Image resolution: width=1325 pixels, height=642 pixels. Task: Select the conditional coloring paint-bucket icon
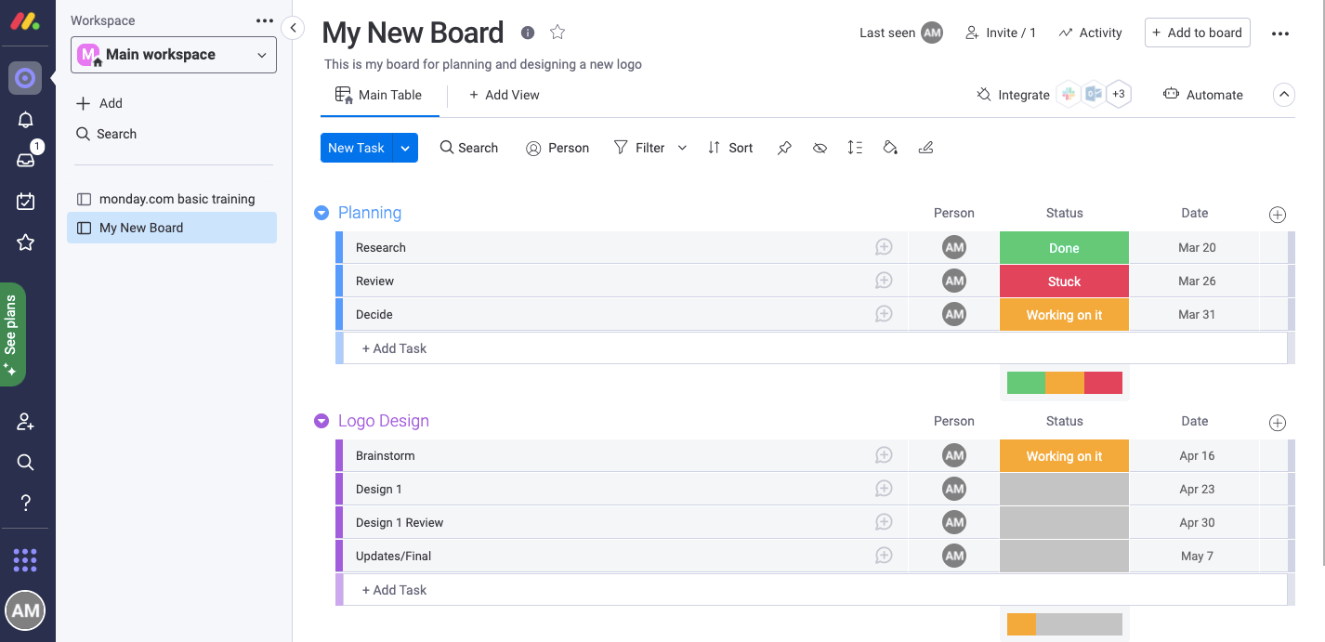890,148
